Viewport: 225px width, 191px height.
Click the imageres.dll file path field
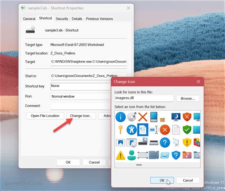(x=144, y=98)
